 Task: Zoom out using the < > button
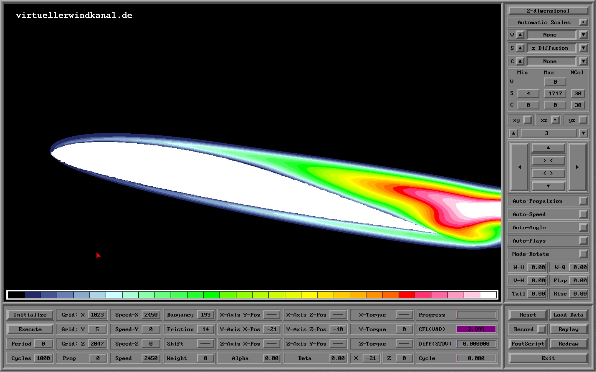tap(548, 173)
